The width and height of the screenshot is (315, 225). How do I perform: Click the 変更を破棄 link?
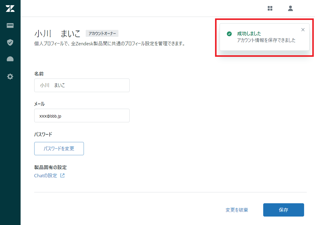coord(237,210)
